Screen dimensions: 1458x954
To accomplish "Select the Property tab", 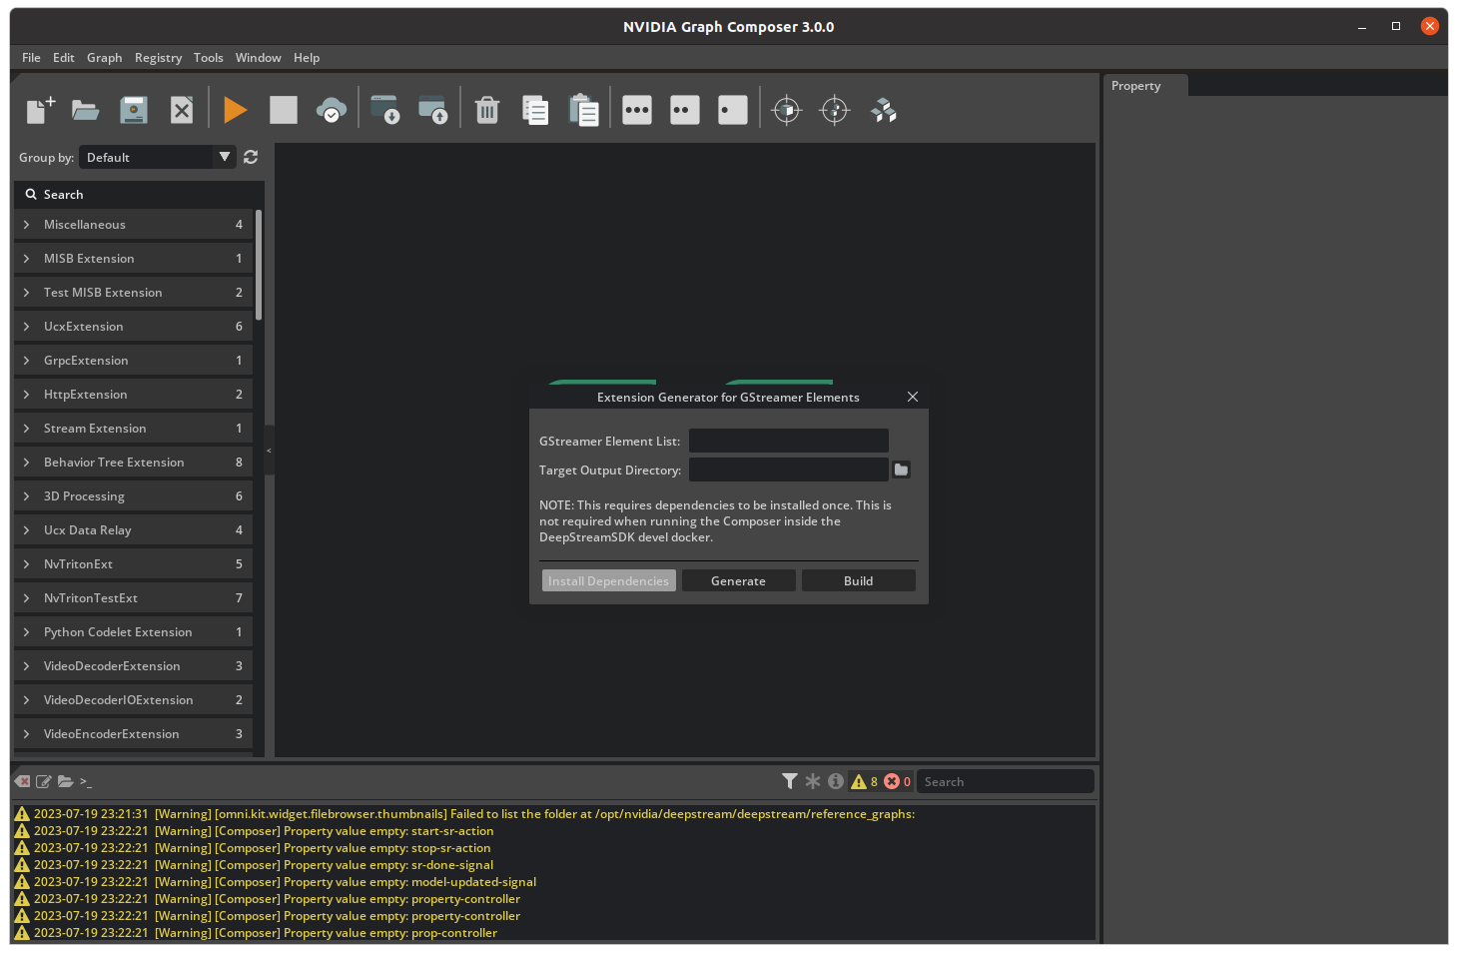I will [x=1145, y=86].
